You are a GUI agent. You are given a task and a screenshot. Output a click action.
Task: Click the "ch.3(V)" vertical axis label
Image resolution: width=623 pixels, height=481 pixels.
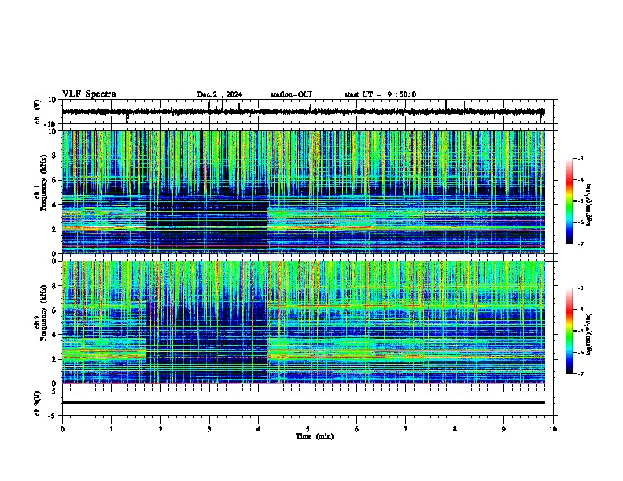(38, 404)
